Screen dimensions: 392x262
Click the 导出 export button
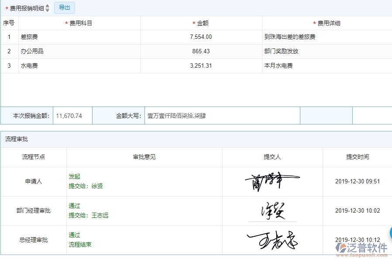[64, 7]
